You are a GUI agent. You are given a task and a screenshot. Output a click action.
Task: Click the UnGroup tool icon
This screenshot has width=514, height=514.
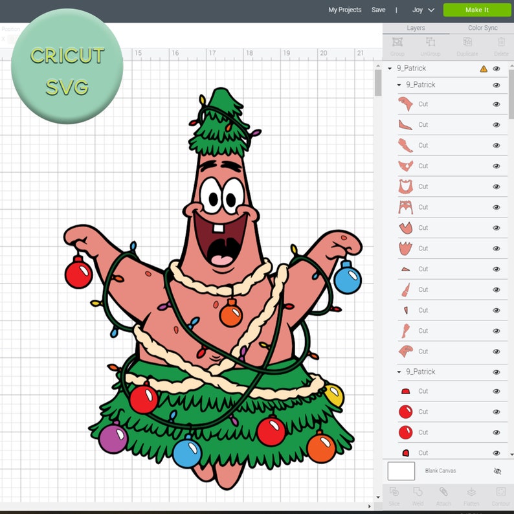pos(430,42)
